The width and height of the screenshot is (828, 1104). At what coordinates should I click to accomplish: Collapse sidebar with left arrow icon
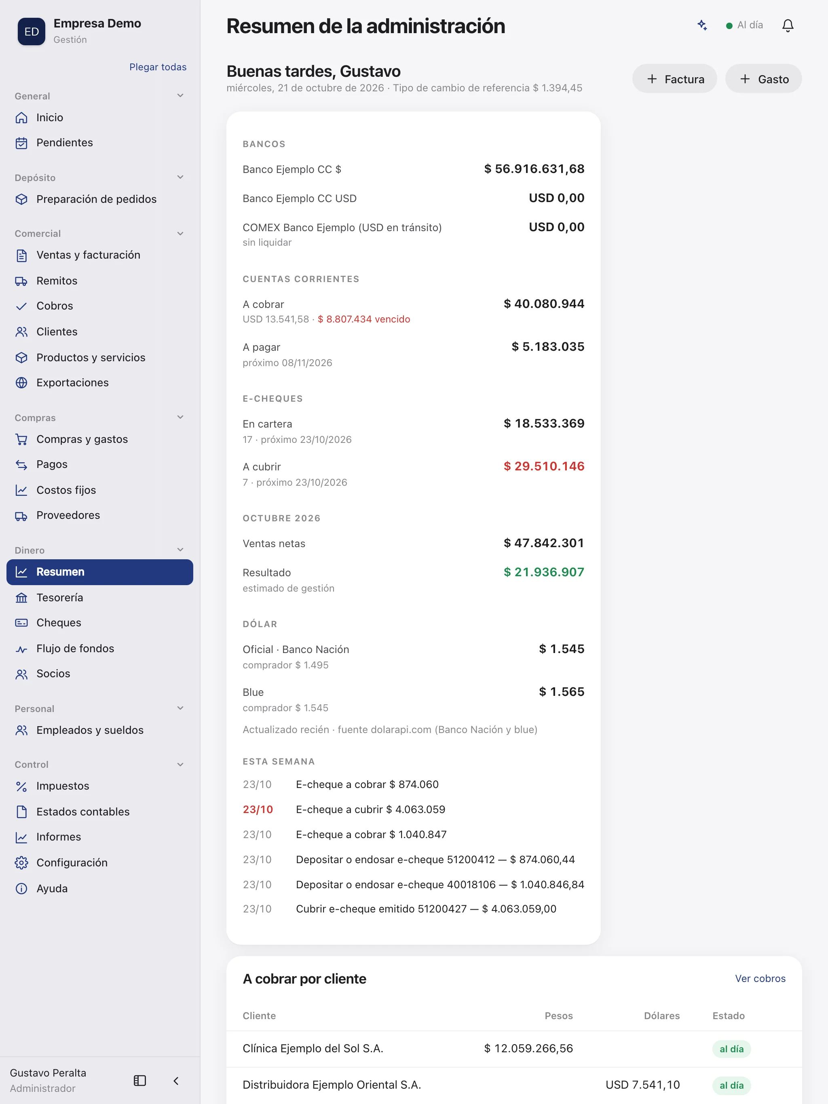point(176,1081)
